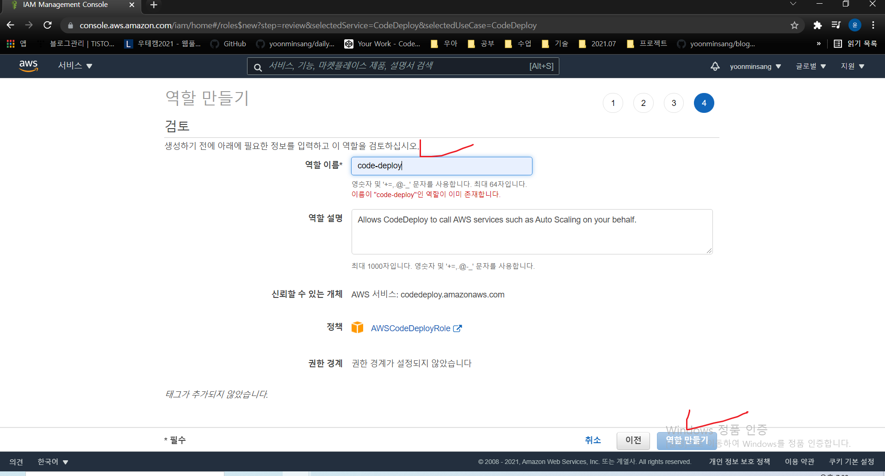The image size is (885, 476).
Task: Click the 이전 previous button
Action: point(633,440)
